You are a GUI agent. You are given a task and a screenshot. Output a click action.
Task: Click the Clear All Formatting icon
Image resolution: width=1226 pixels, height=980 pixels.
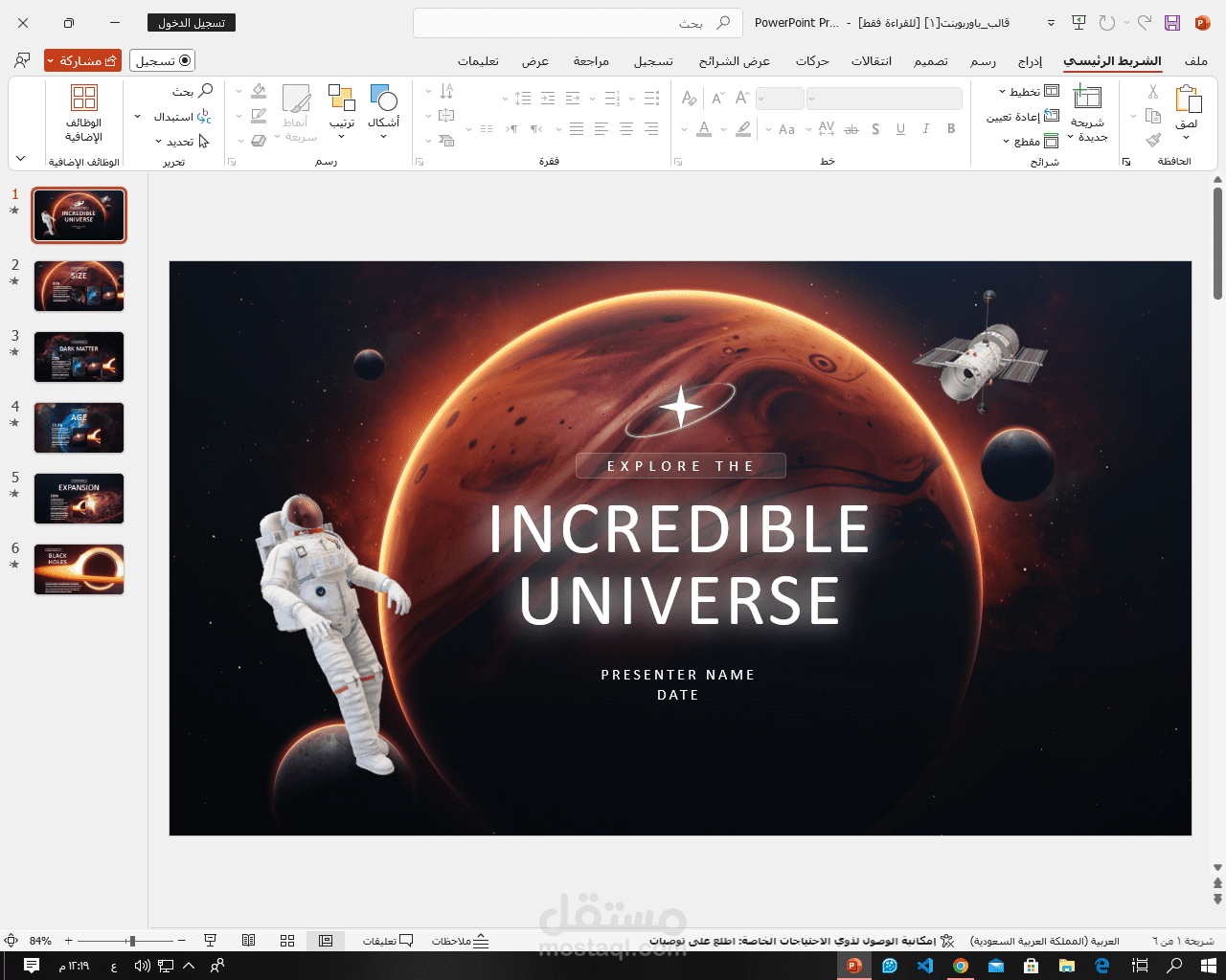(x=690, y=99)
